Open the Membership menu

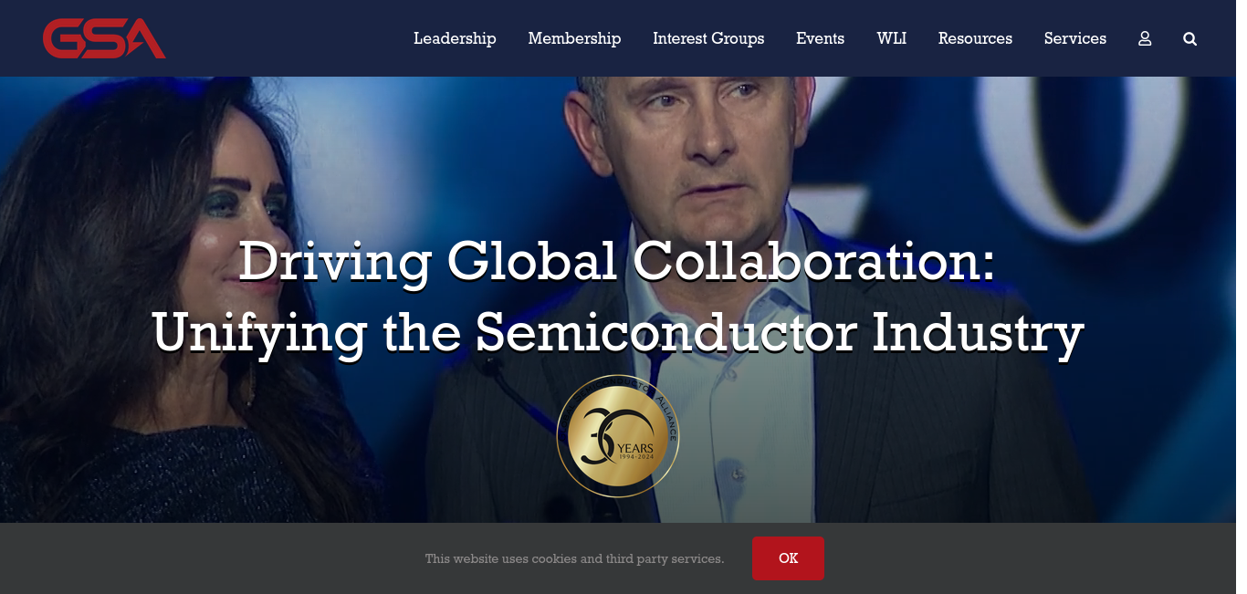coord(574,38)
